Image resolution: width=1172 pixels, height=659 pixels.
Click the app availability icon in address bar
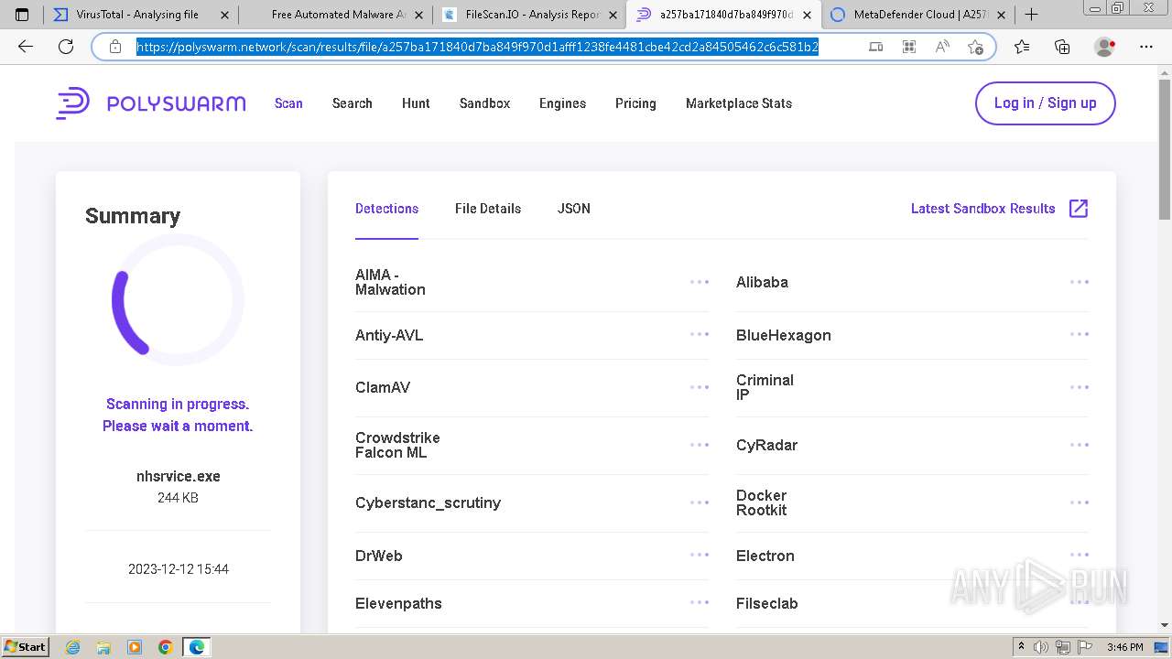(x=875, y=47)
